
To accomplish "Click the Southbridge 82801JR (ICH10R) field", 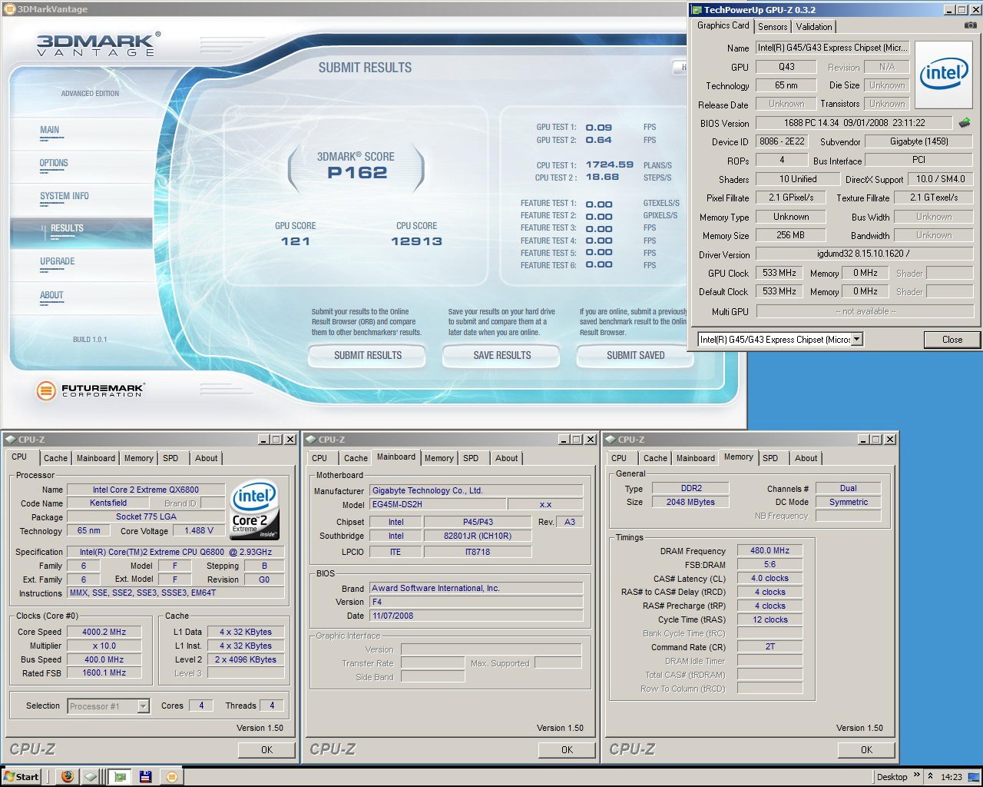I will [478, 536].
